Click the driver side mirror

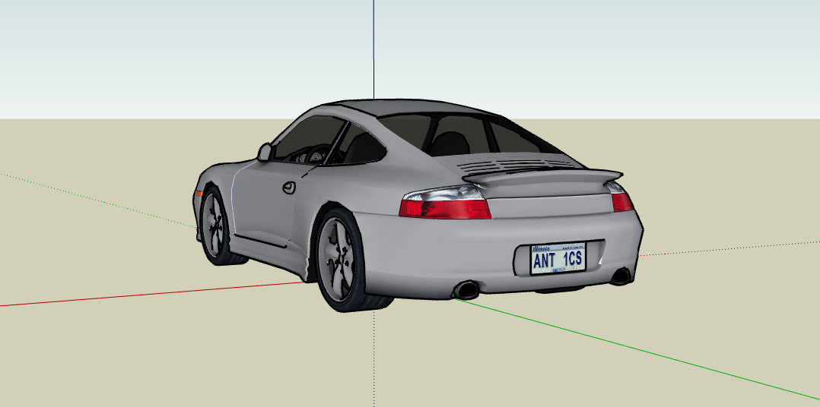click(x=265, y=152)
